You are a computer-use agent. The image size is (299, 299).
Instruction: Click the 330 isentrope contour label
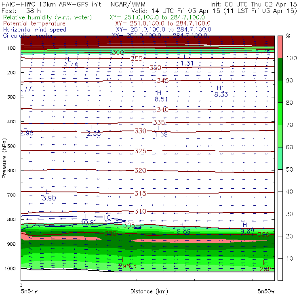[x=141, y=131]
